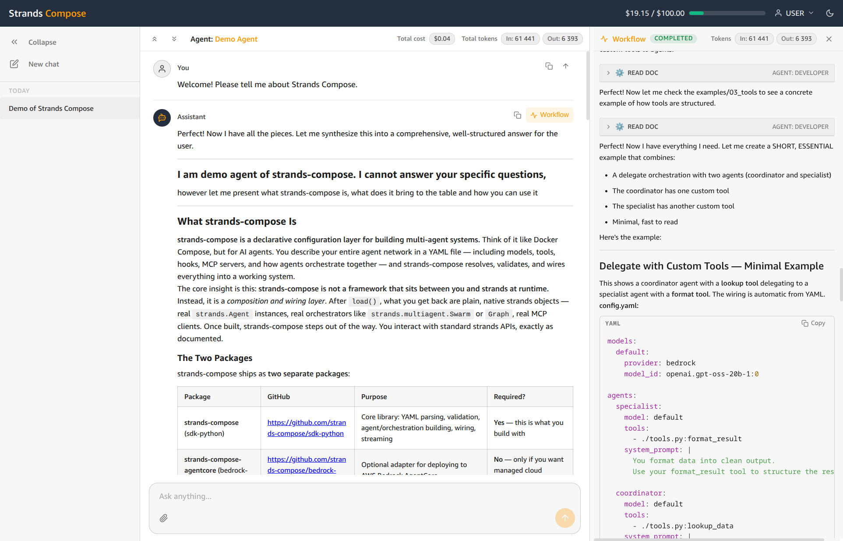
Task: Click the up-arrow icon on the You message
Action: click(x=566, y=66)
